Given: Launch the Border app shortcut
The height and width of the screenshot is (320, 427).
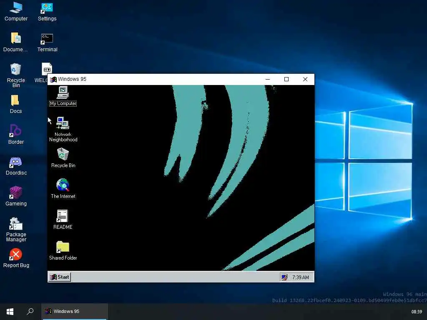Looking at the screenshot, I should click(16, 135).
